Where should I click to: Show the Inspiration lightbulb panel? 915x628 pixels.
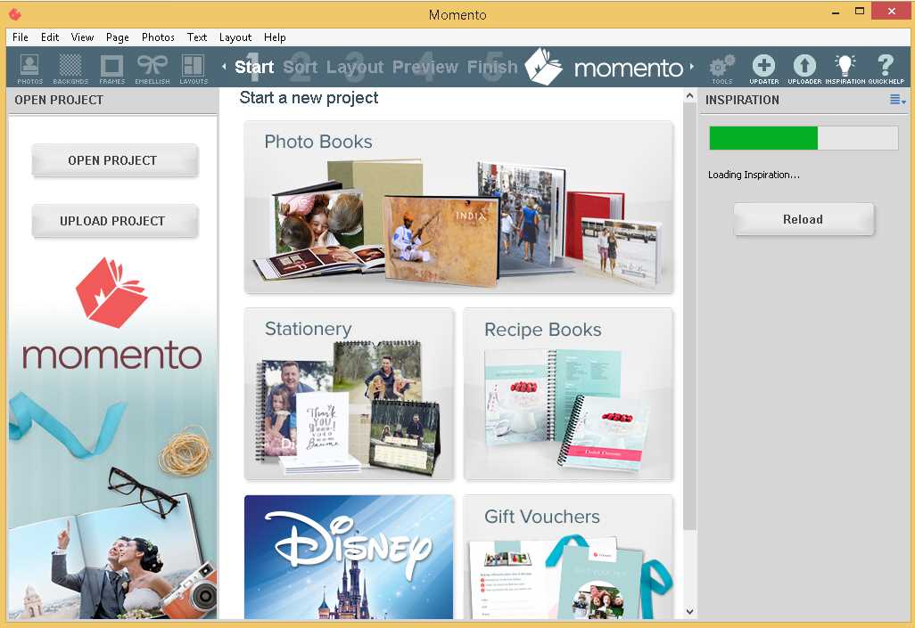pyautogui.click(x=845, y=69)
